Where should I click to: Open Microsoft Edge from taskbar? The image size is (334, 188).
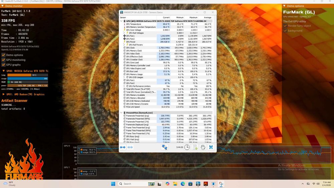(183, 184)
